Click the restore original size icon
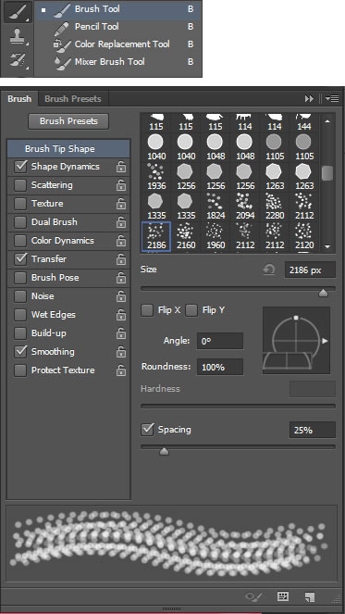This screenshot has height=614, width=345. pyautogui.click(x=269, y=269)
